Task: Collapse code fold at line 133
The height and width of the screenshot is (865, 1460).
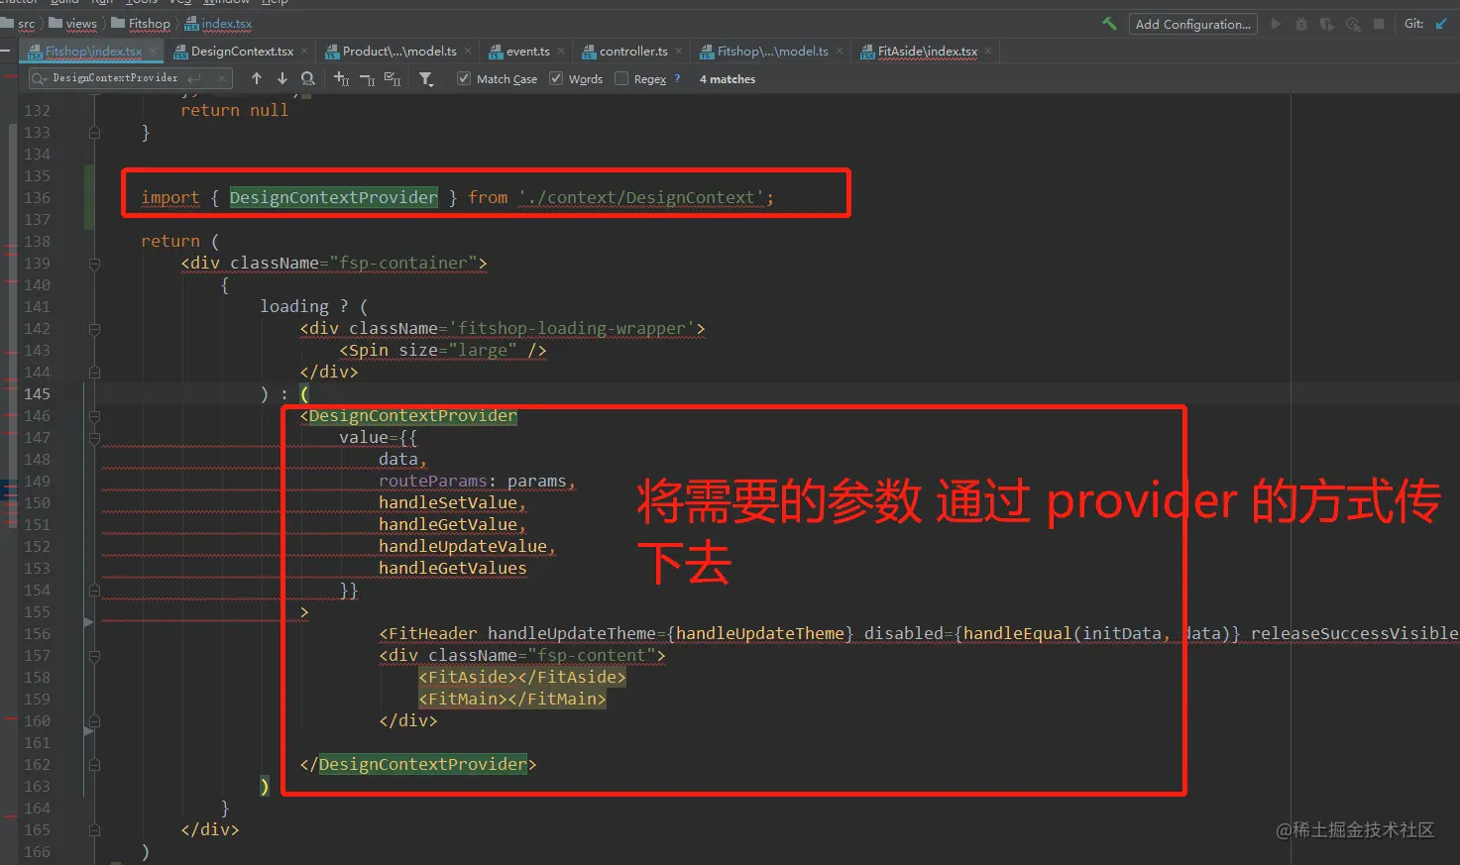Action: (x=94, y=133)
